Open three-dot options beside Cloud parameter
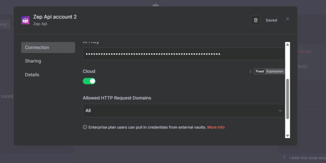326x163 pixels. click(251, 72)
